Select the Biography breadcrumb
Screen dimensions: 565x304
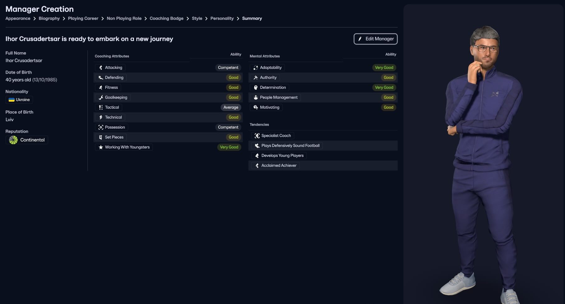(x=49, y=18)
